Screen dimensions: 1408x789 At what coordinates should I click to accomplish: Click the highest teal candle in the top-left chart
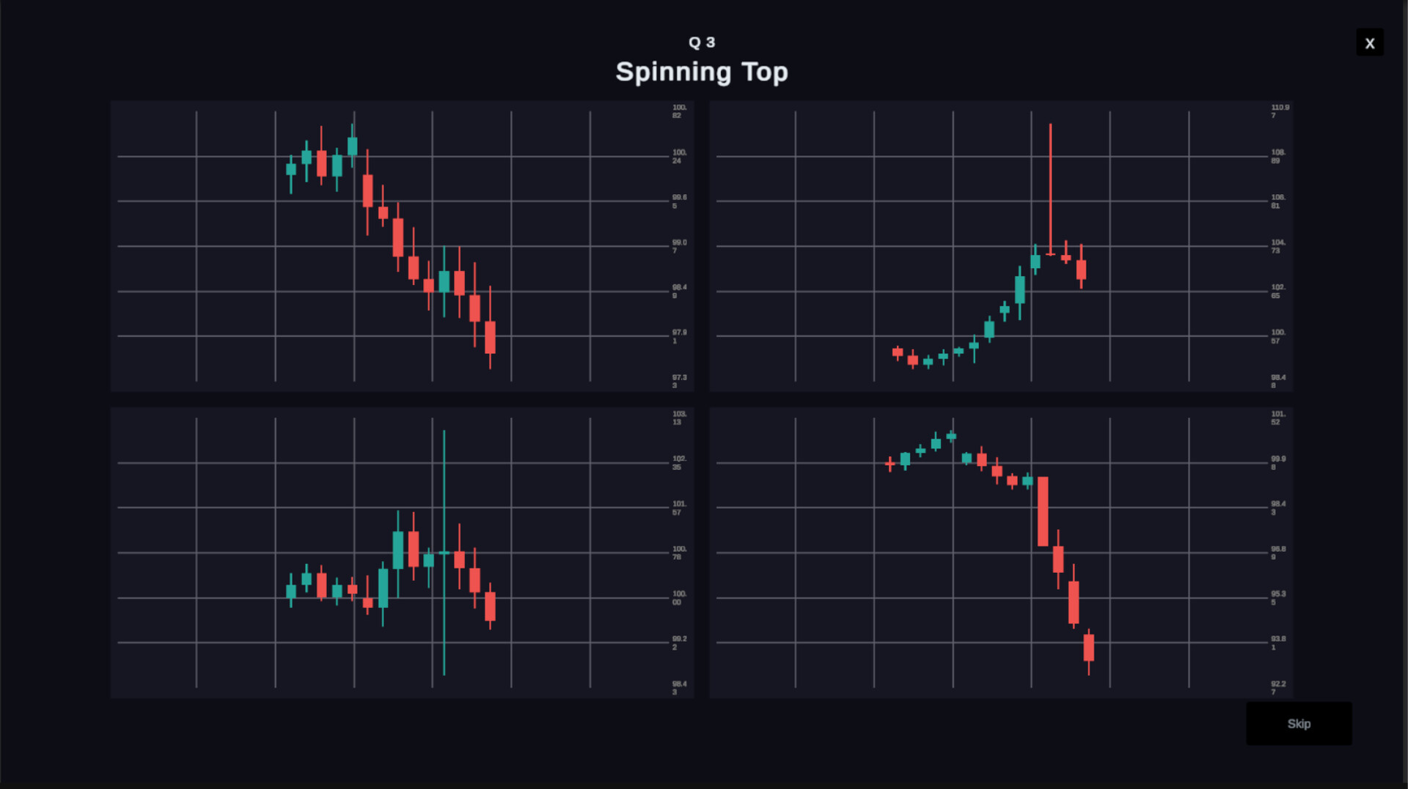353,147
